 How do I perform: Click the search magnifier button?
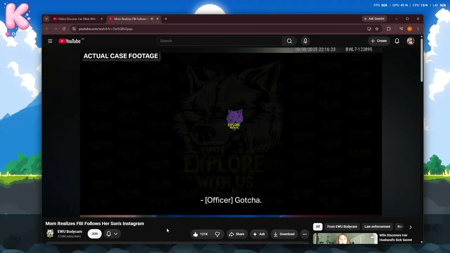point(289,41)
